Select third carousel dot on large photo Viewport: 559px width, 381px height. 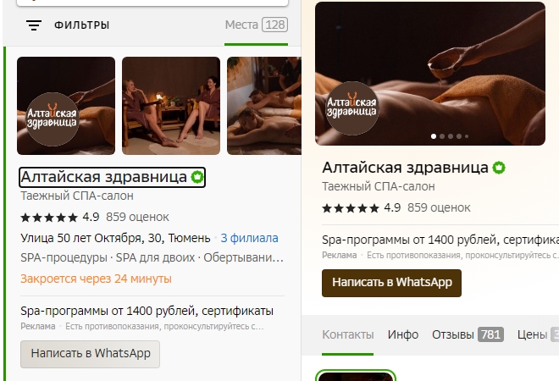(451, 136)
